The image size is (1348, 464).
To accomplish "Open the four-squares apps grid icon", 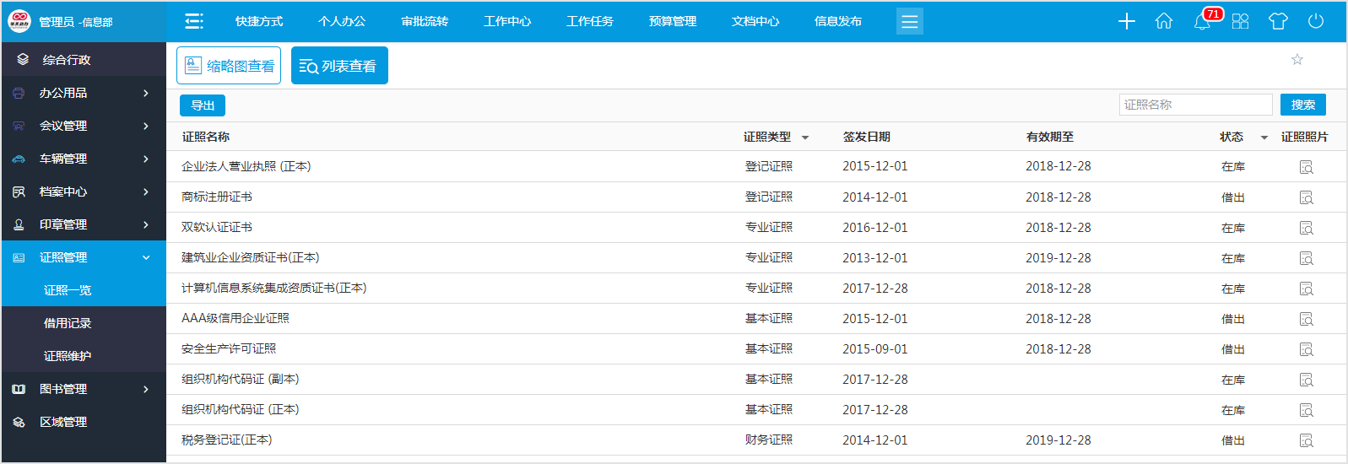I will [x=1240, y=21].
